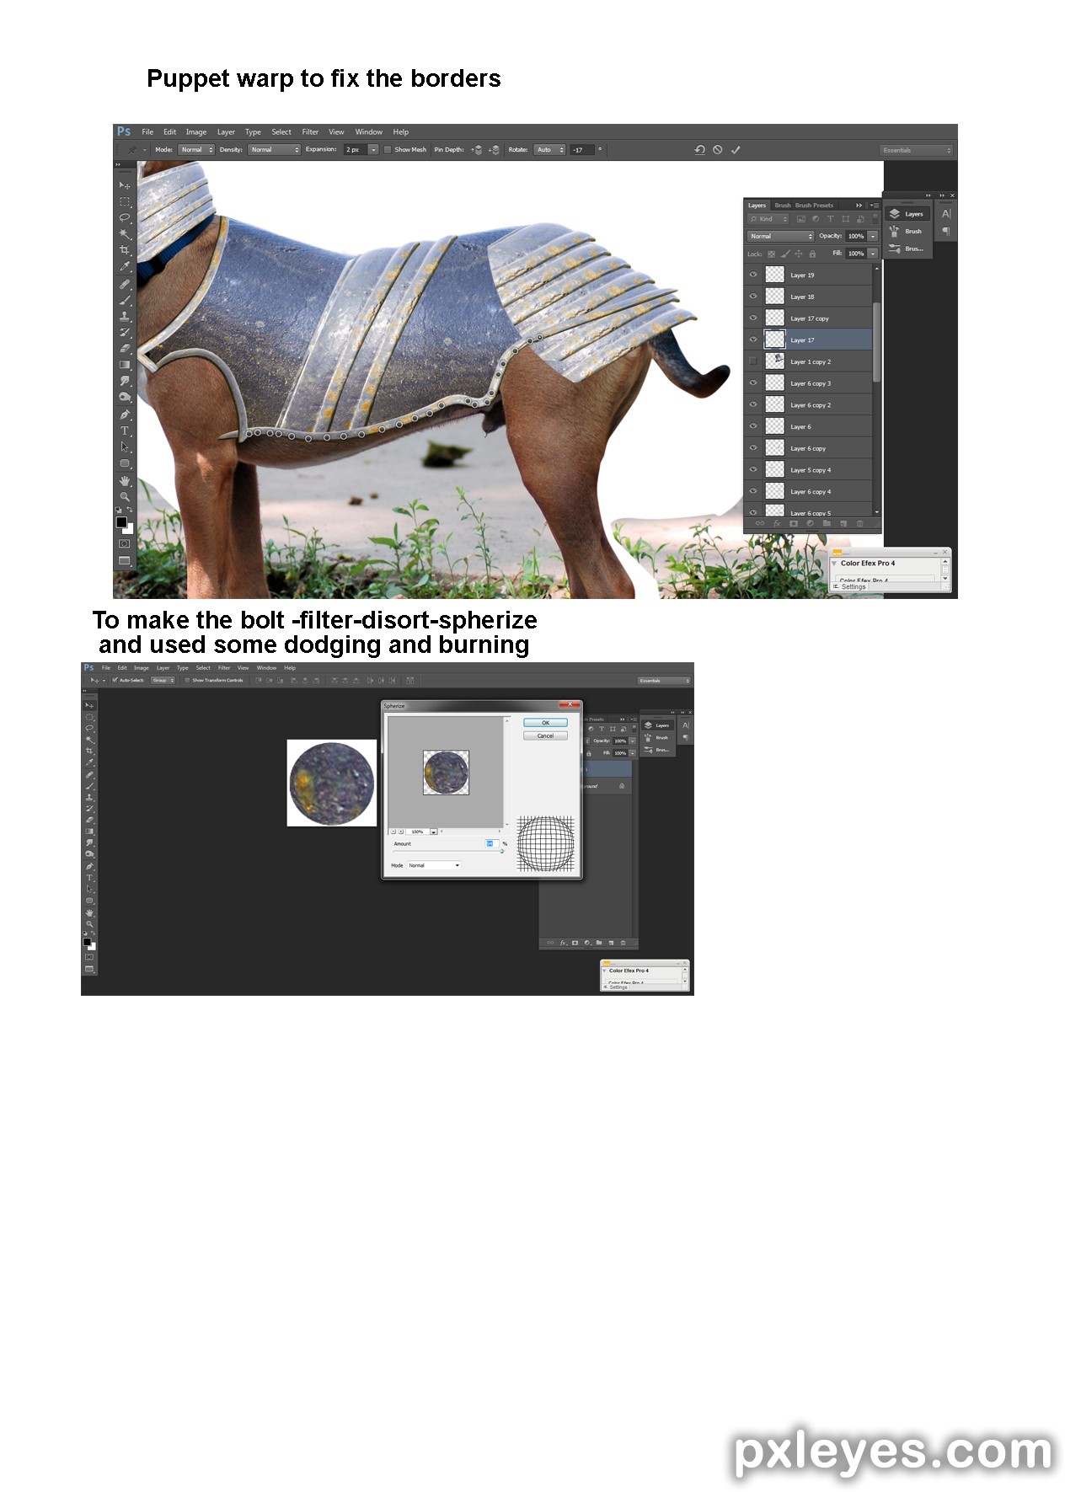Select Crop tool in the Puppet Warp screenshot
The width and height of the screenshot is (1065, 1492).
click(124, 250)
